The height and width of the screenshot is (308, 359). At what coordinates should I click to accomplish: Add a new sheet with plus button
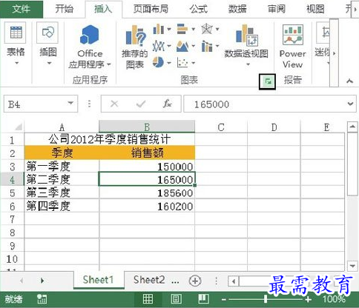pyautogui.click(x=195, y=281)
